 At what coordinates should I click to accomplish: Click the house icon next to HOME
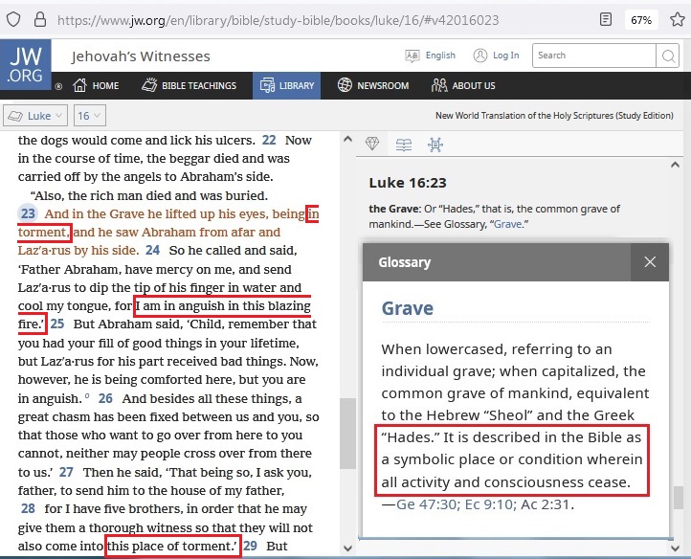[x=79, y=85]
